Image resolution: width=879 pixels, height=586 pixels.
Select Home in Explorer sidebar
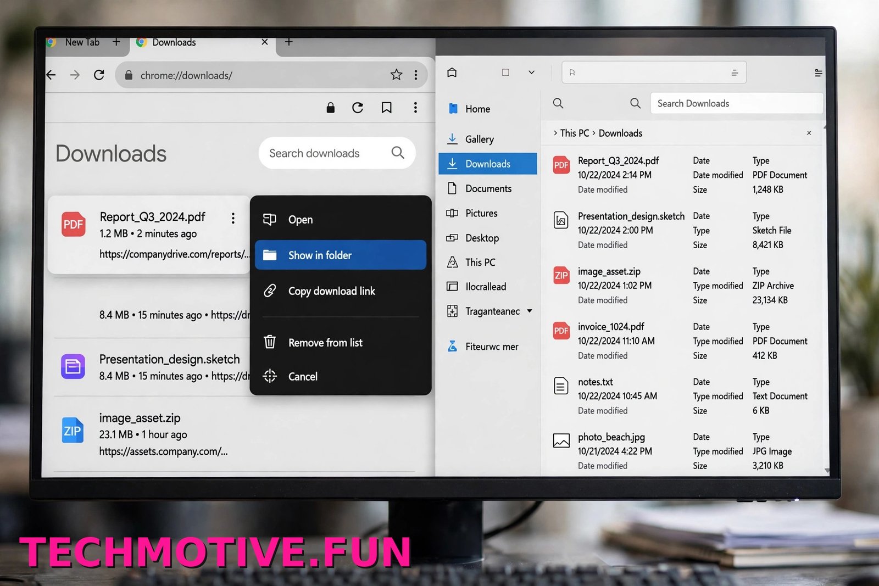coord(488,109)
